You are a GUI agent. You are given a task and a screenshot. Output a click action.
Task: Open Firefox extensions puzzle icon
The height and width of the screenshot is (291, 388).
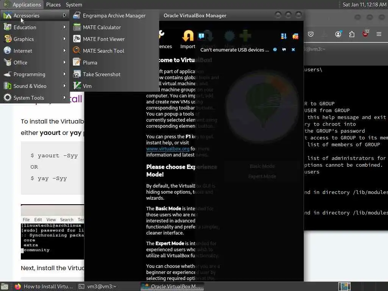click(352, 34)
